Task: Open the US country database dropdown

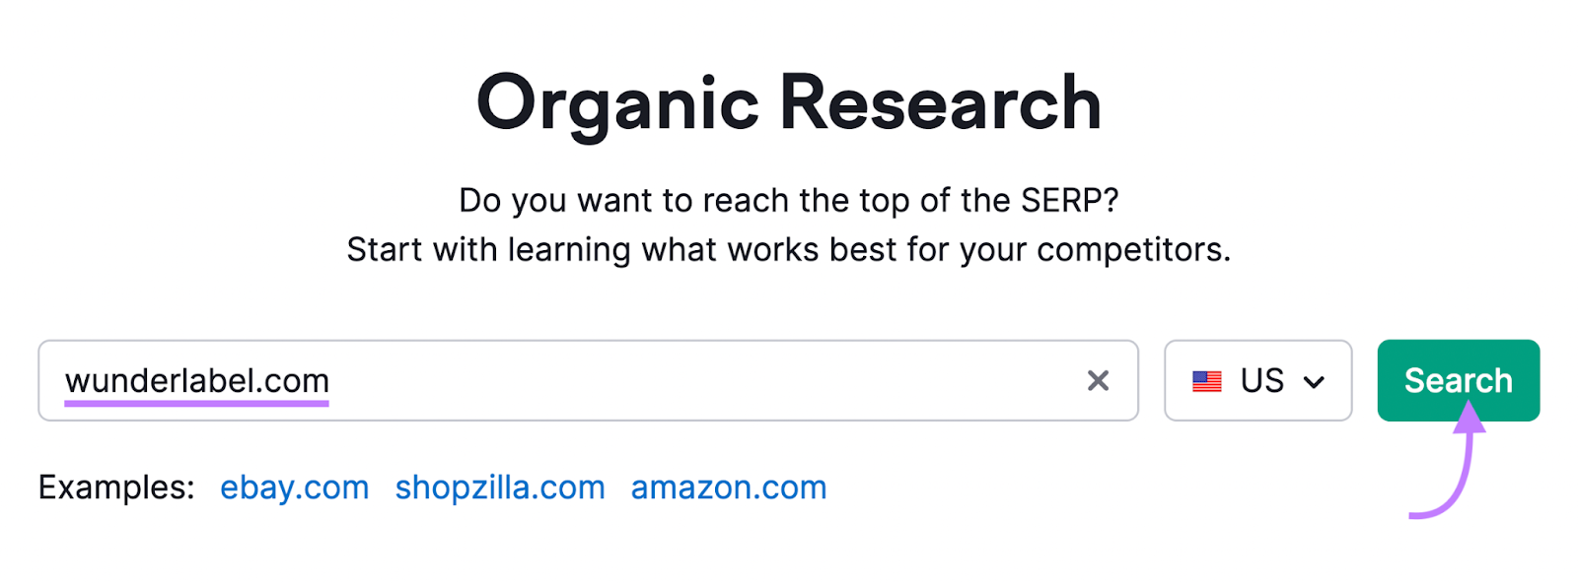Action: click(x=1258, y=380)
